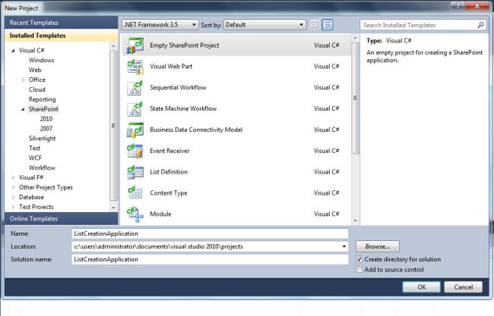Screen dimensions: 494x316
Task: Switch to small icons view
Action: (315, 24)
